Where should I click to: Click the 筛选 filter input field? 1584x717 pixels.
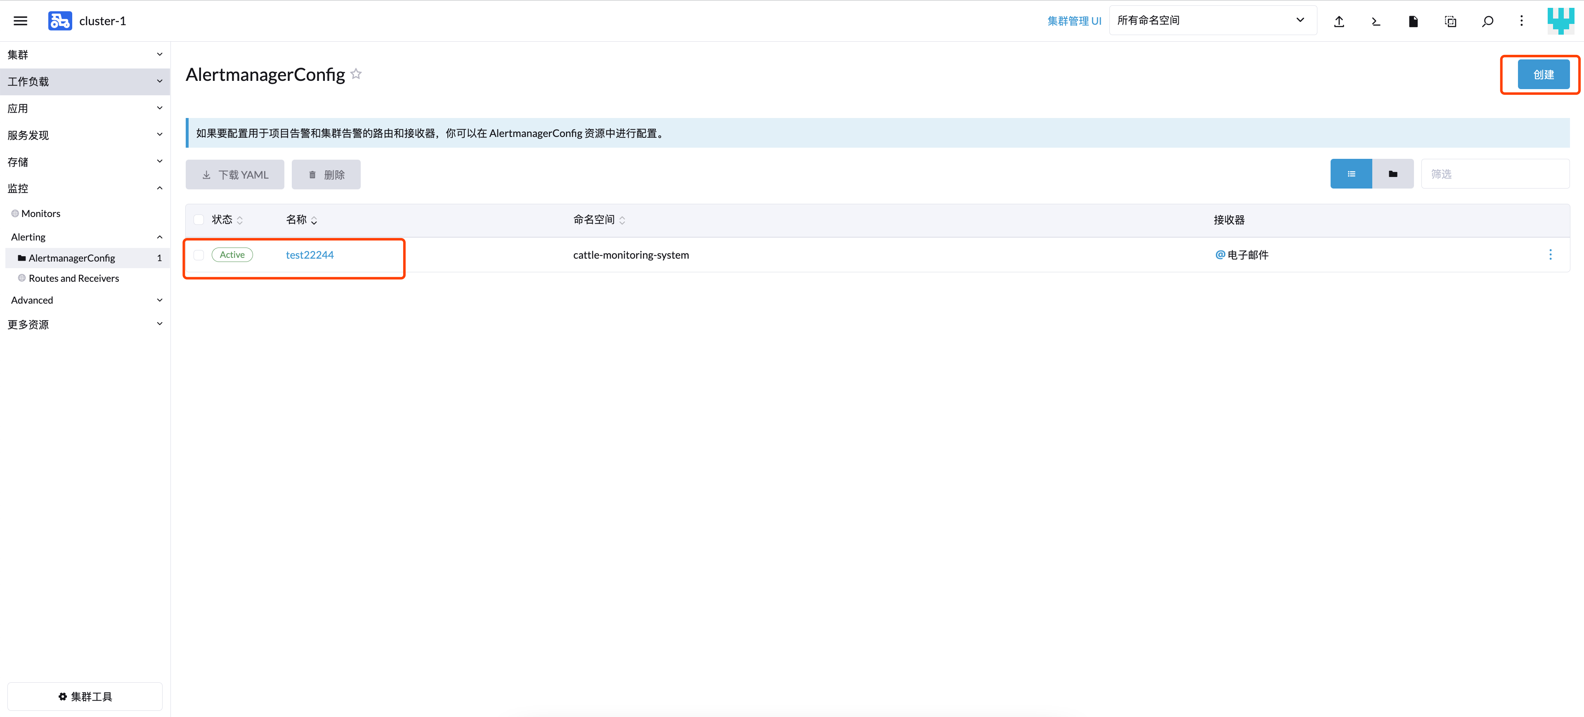[x=1495, y=174]
